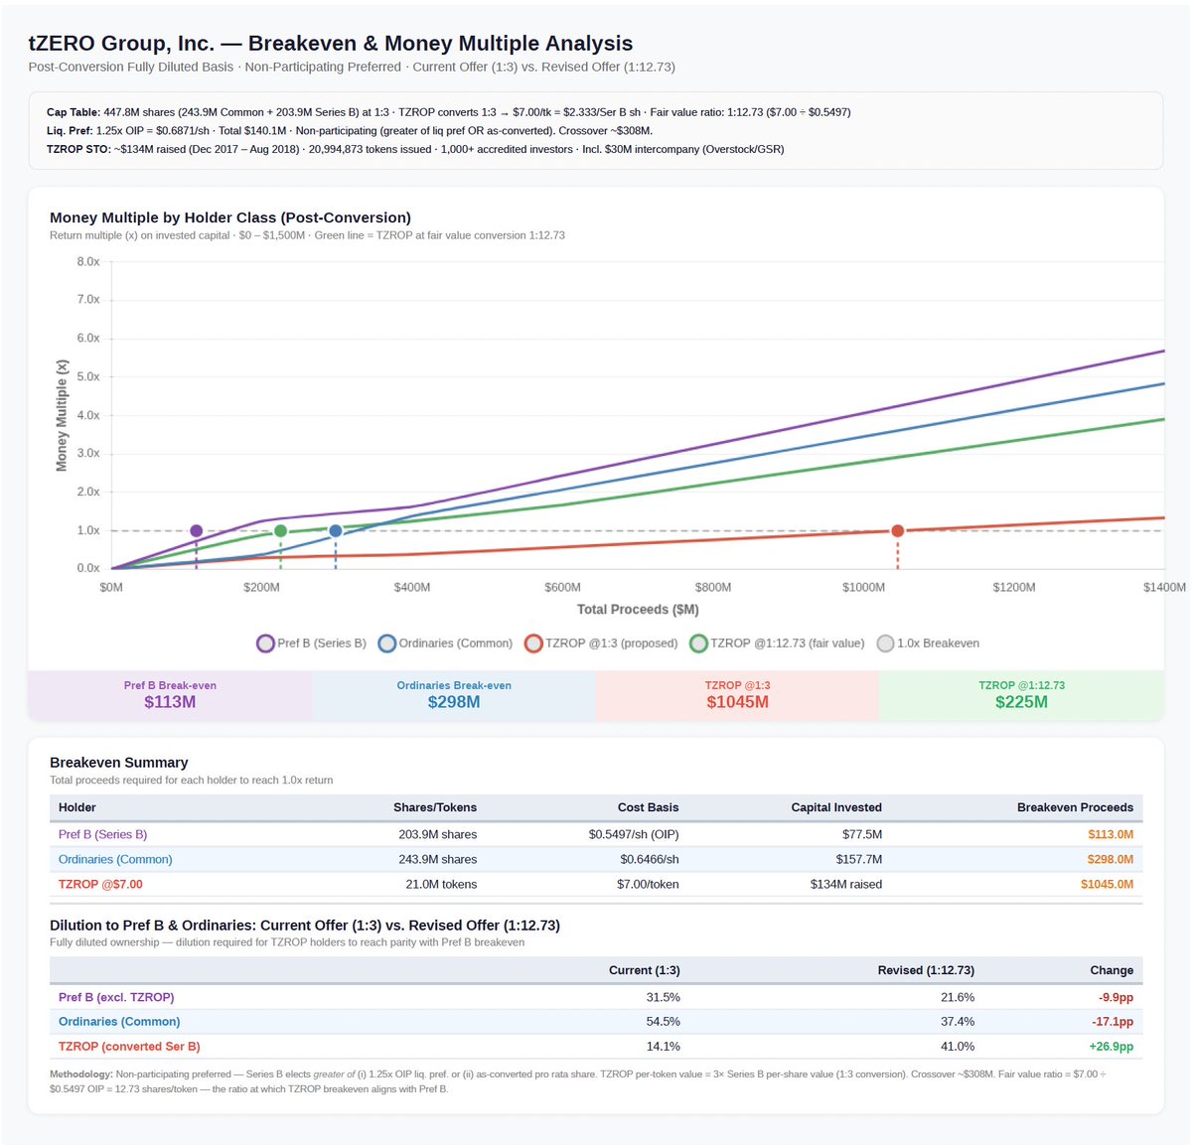Click the 54.5% current ownership cell
This screenshot has height=1145, width=1192.
tap(664, 1021)
